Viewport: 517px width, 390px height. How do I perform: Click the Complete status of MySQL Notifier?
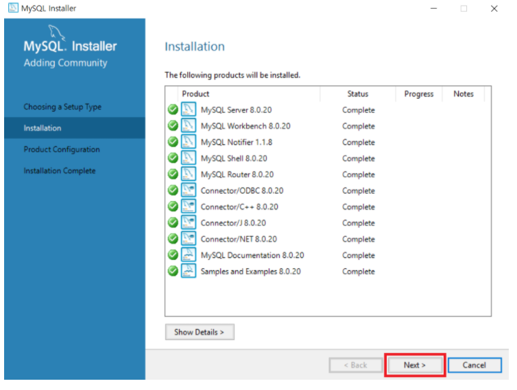click(359, 142)
